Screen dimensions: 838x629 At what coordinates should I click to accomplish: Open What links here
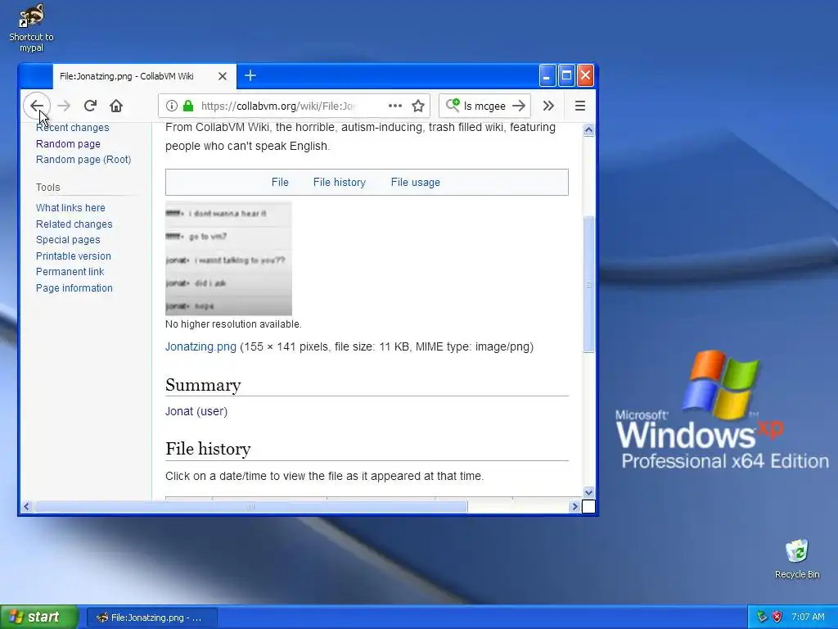coord(70,207)
